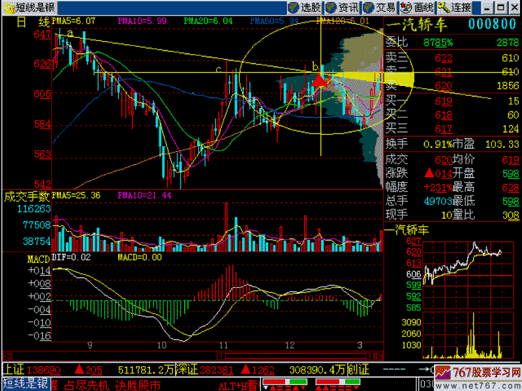Open the 交易 trading toolbar button

pos(379,7)
